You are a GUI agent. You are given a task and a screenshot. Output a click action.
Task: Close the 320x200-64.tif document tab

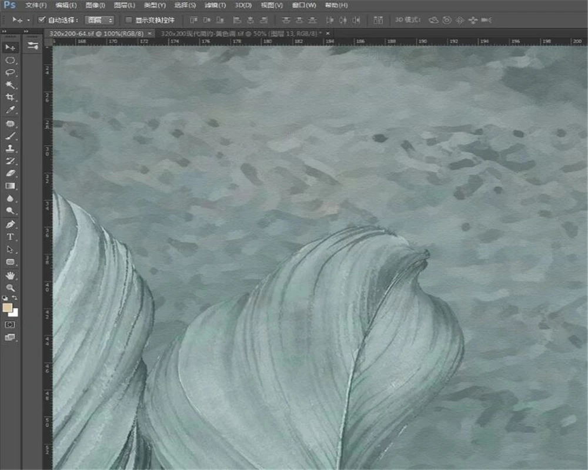pos(149,33)
